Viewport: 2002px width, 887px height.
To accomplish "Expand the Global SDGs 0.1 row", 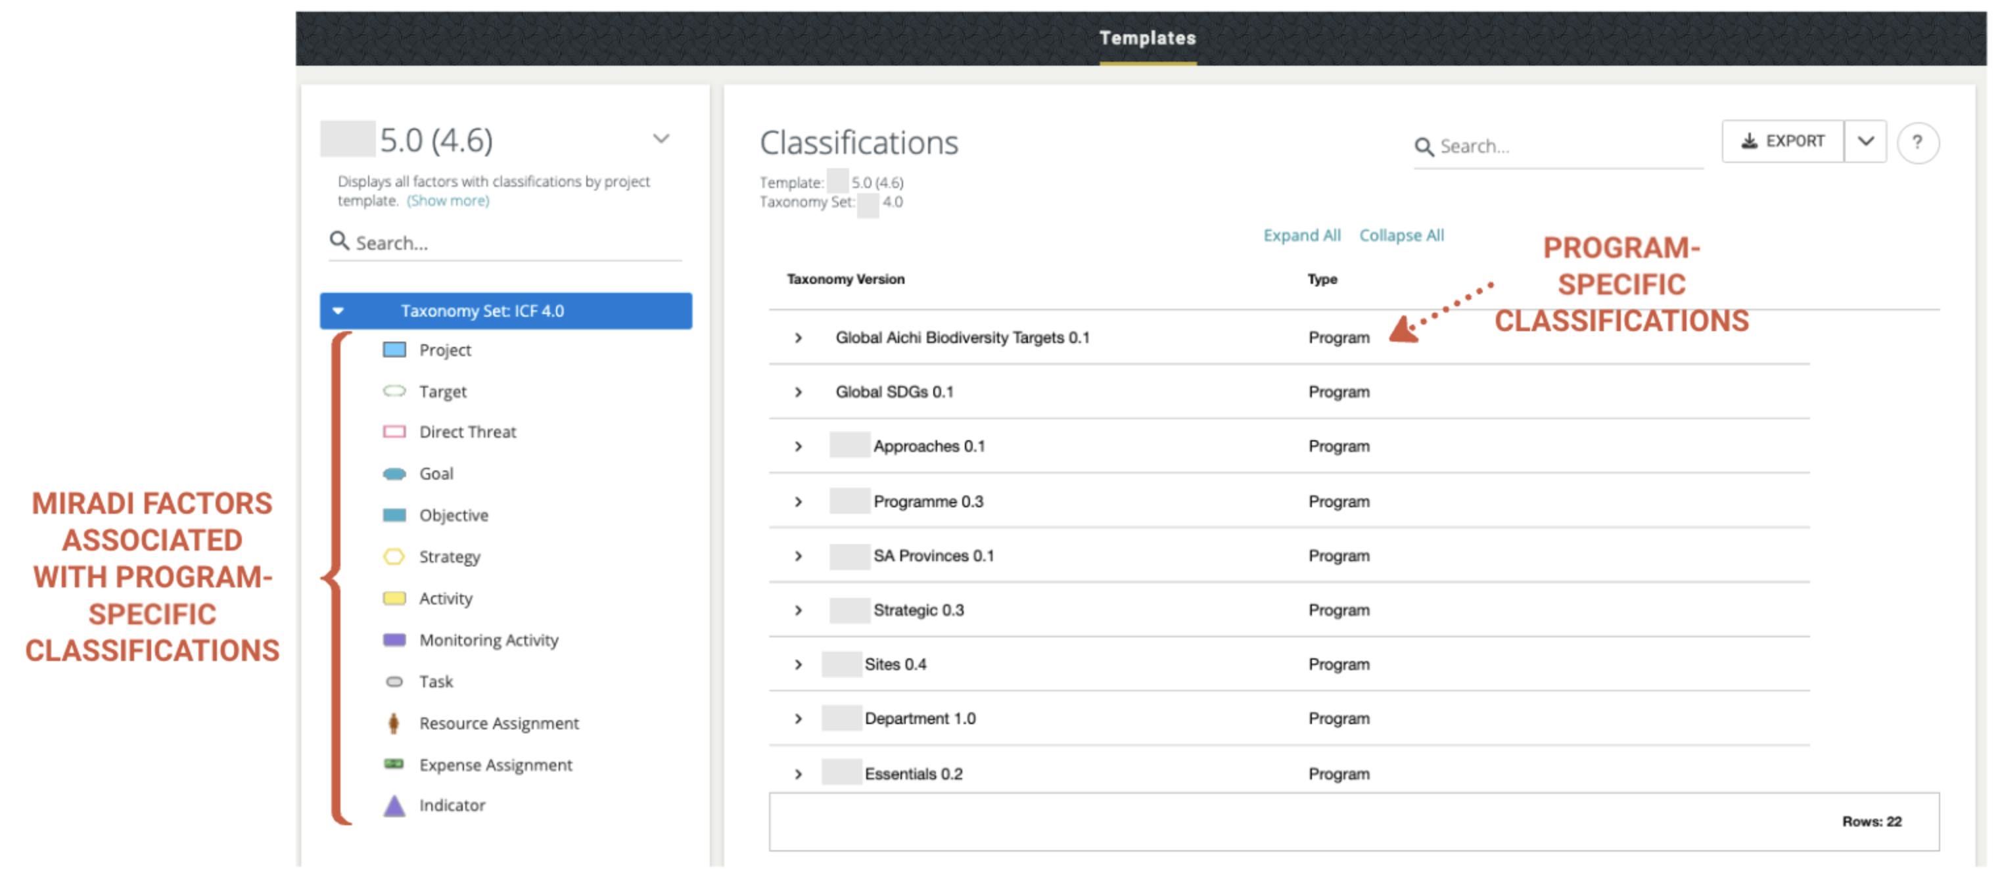I will [x=798, y=392].
